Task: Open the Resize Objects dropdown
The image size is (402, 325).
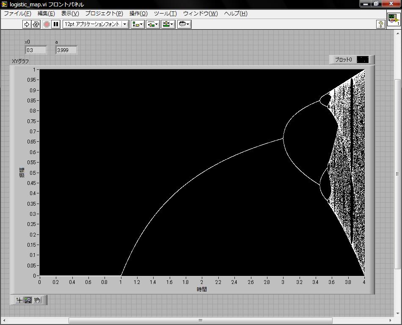Action: (x=168, y=24)
